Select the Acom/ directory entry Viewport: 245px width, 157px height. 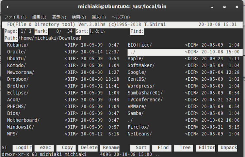point(63,100)
